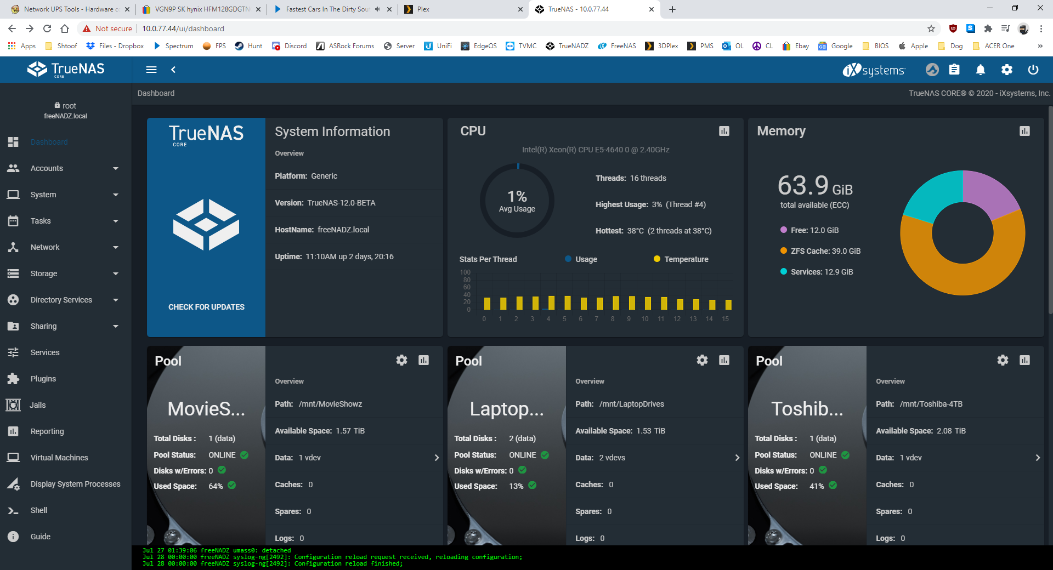Click the iXsystems logo

(x=874, y=70)
